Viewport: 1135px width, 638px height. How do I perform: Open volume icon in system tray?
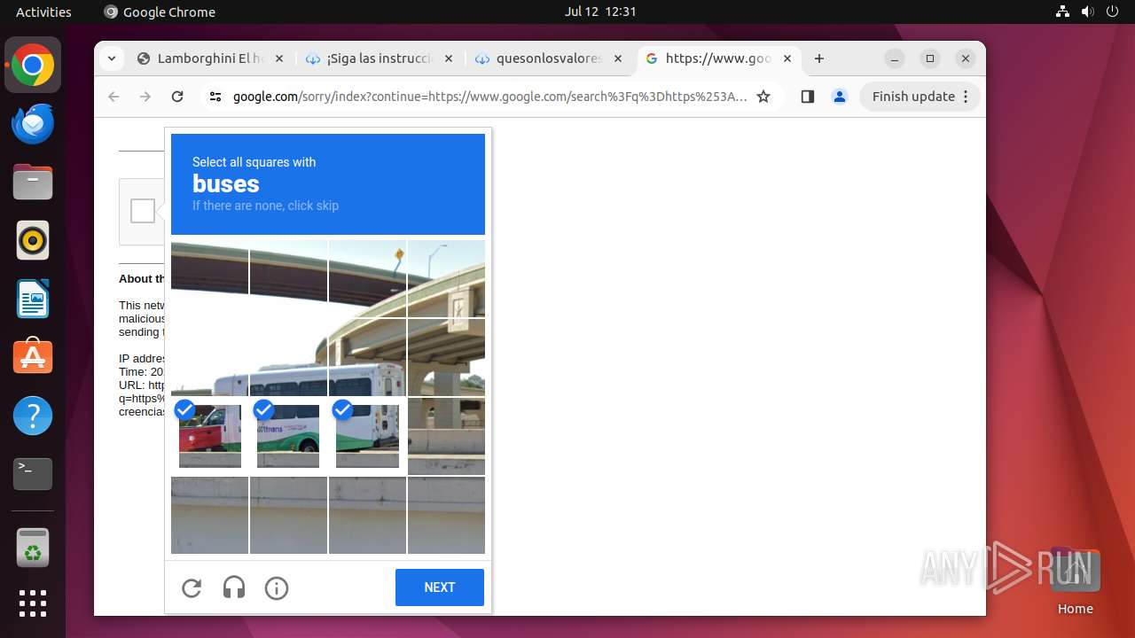(1087, 12)
